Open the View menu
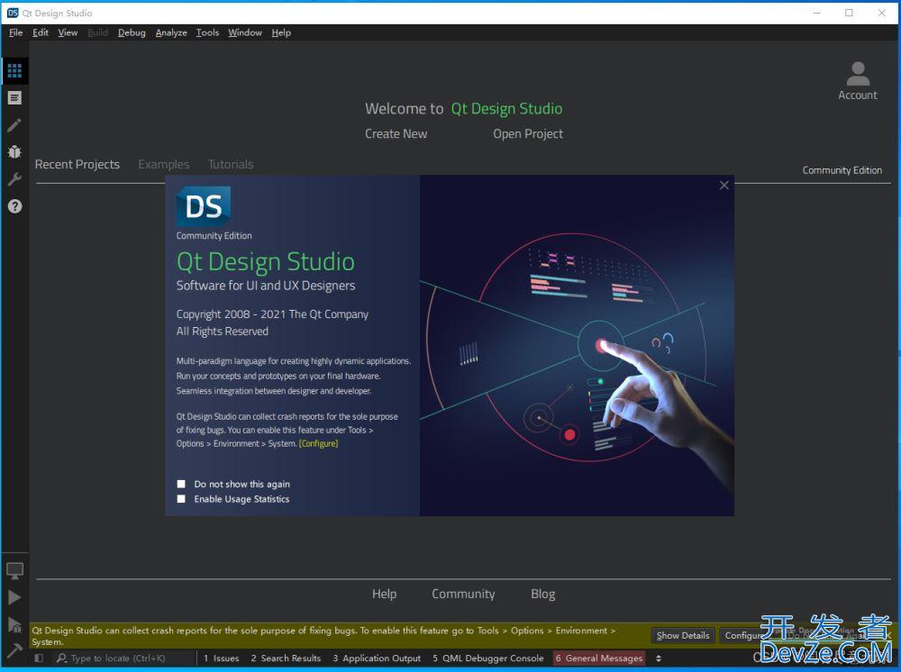The image size is (901, 672). [68, 32]
